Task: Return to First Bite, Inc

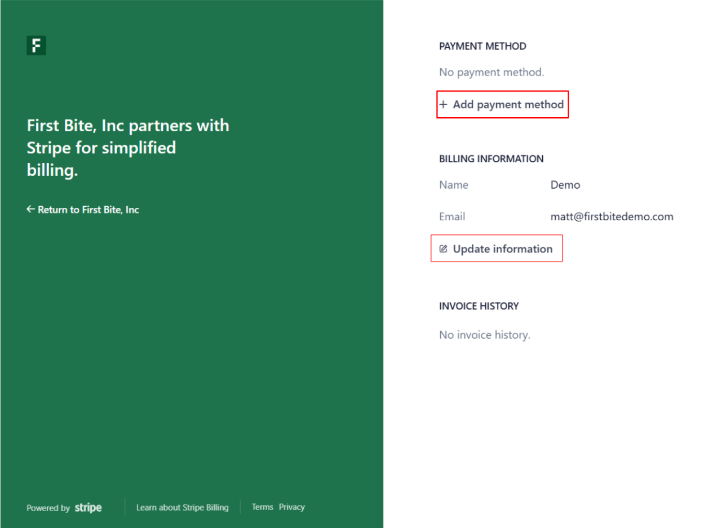Action: click(x=83, y=210)
